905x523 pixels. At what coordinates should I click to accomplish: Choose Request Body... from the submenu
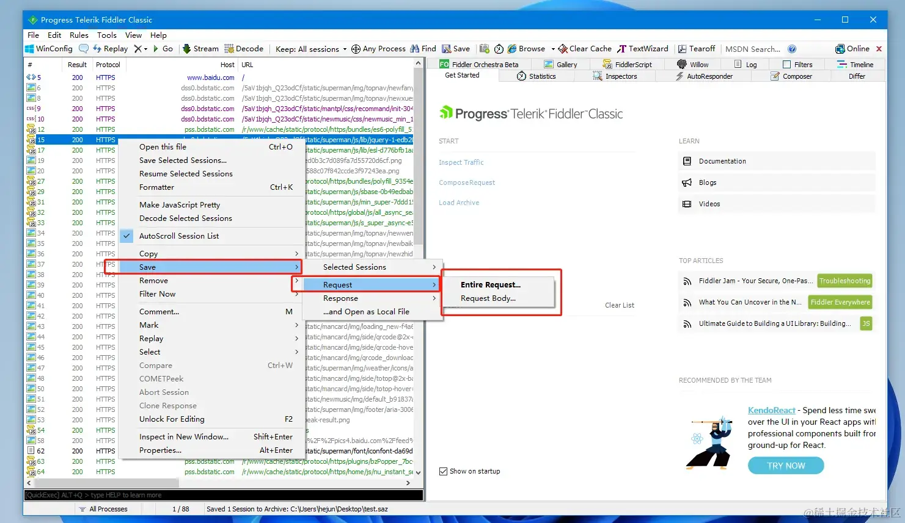coord(488,298)
